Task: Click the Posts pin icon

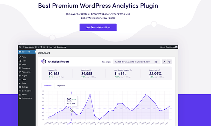Action: [x=20, y=57]
